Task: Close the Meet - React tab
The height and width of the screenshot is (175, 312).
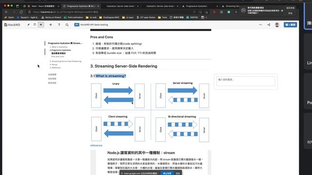Action: [58, 6]
